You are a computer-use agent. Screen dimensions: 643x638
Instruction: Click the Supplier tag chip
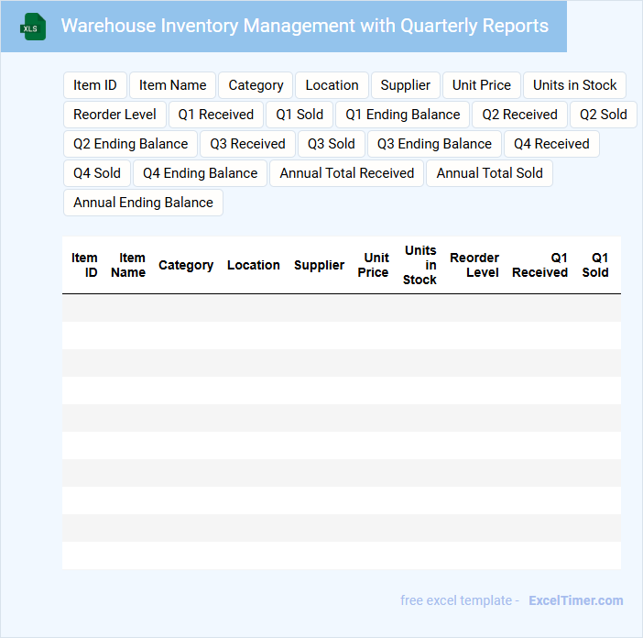coord(405,85)
